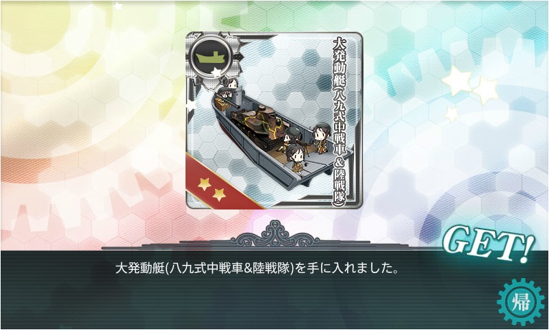Click the left gold star on the ribbon
This screenshot has height=330, width=549.
coord(204,183)
